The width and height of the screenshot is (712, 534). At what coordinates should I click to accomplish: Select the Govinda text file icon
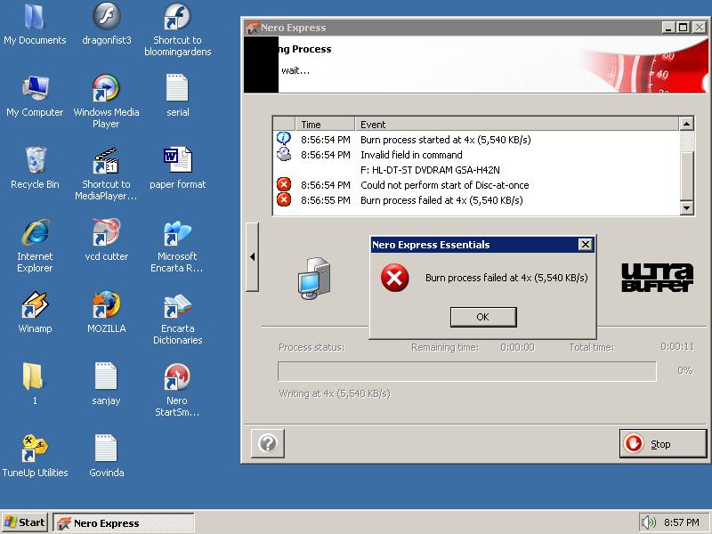[x=106, y=457]
